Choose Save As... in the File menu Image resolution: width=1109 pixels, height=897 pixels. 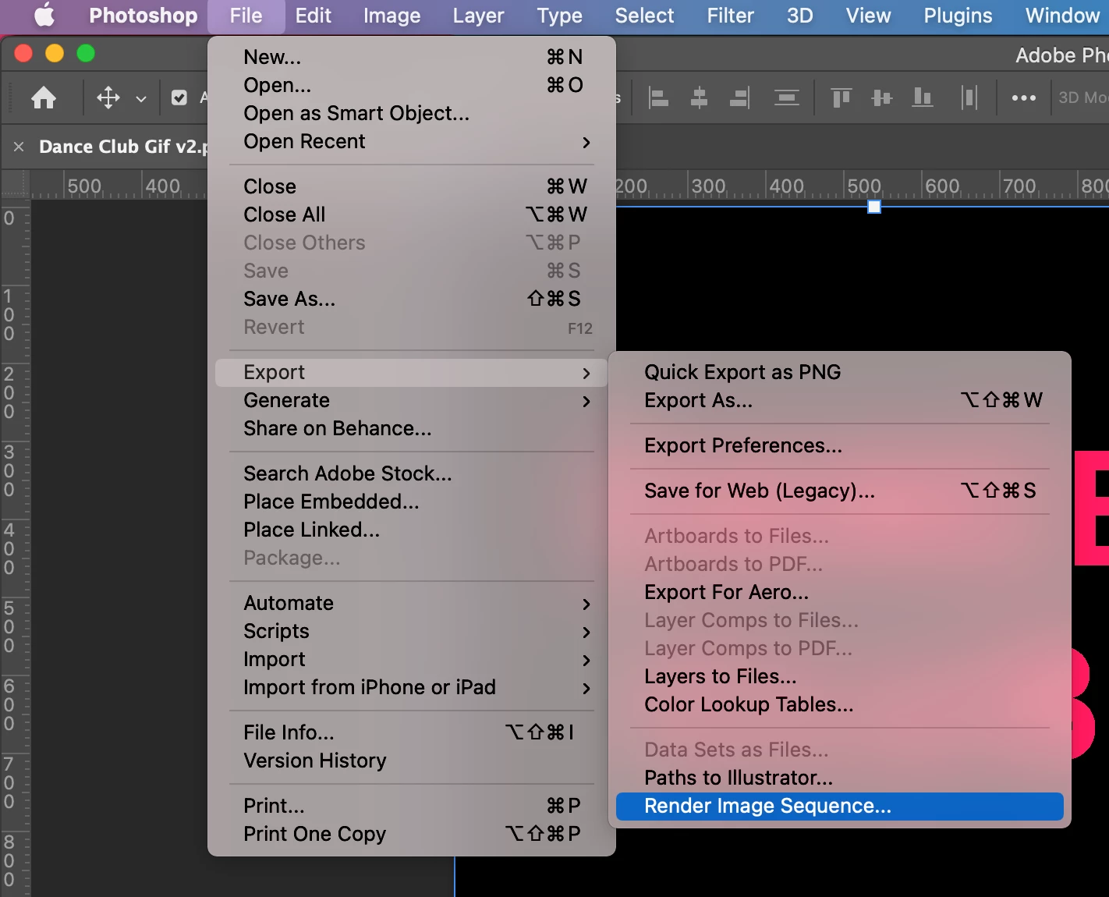pos(412,299)
